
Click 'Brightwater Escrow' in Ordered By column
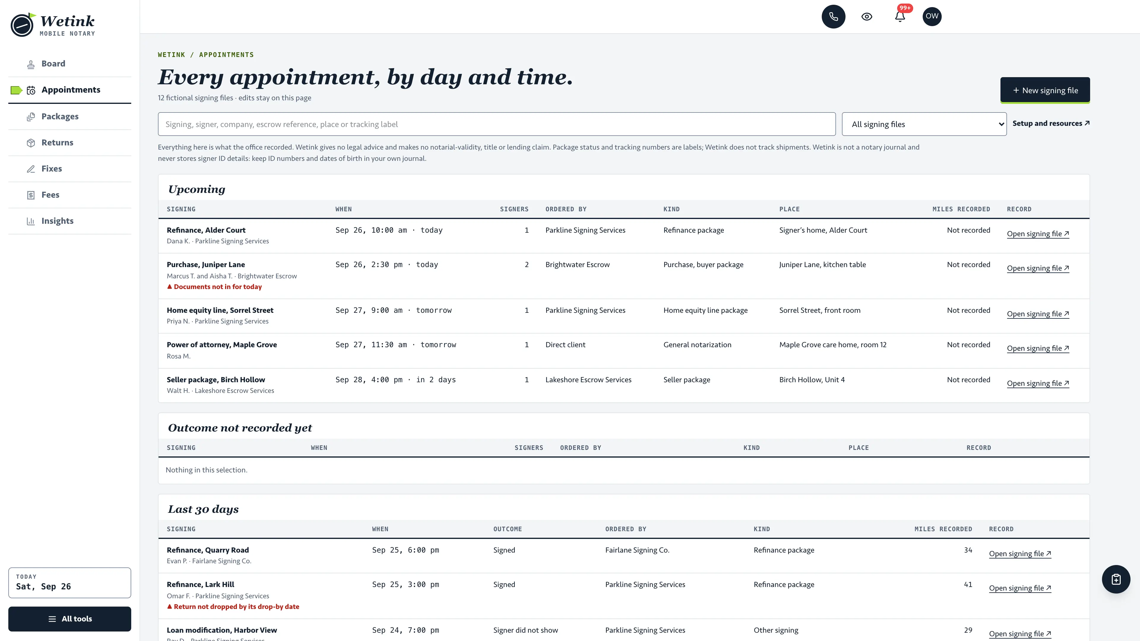point(577,264)
